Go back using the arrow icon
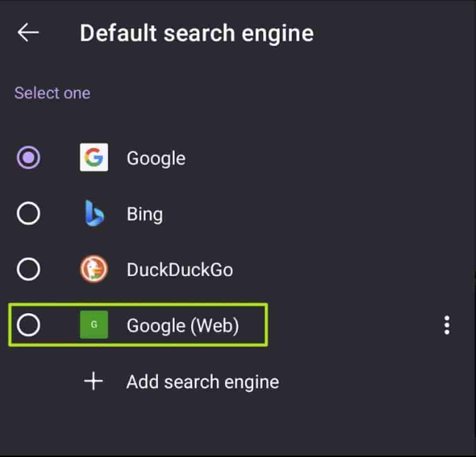476x457 pixels. pyautogui.click(x=28, y=33)
